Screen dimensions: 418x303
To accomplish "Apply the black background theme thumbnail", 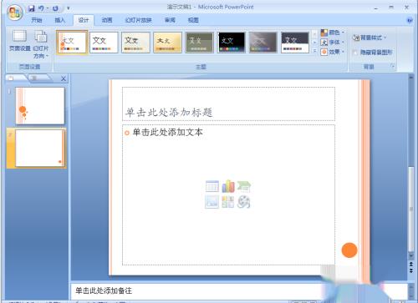I will 232,43.
